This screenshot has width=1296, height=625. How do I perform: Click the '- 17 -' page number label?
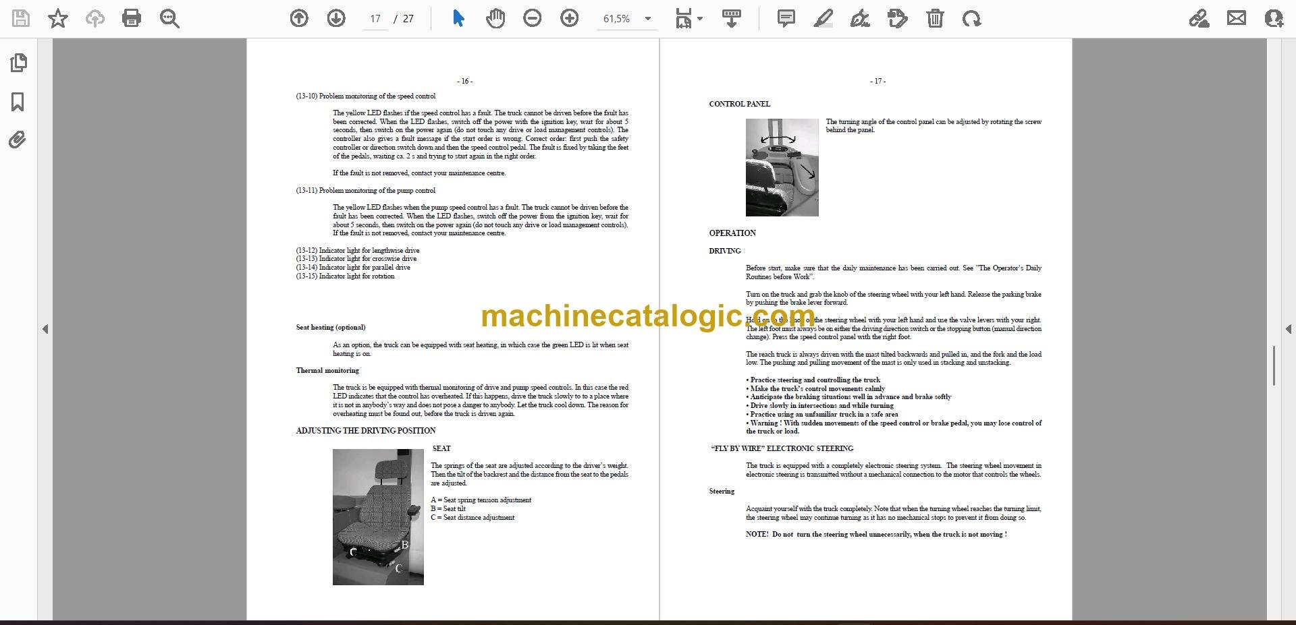click(x=878, y=81)
